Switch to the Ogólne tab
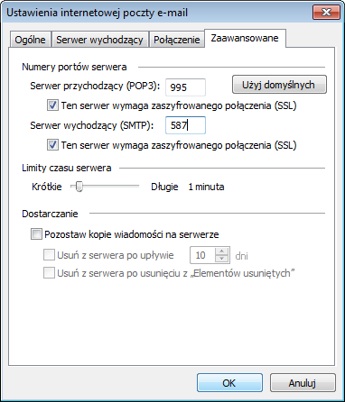Viewport: 345px width, 402px height. (31, 40)
